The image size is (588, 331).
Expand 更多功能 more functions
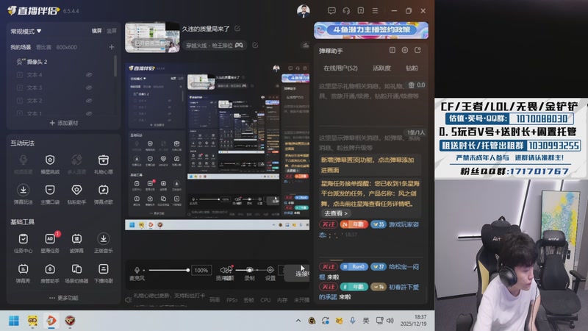(64, 298)
